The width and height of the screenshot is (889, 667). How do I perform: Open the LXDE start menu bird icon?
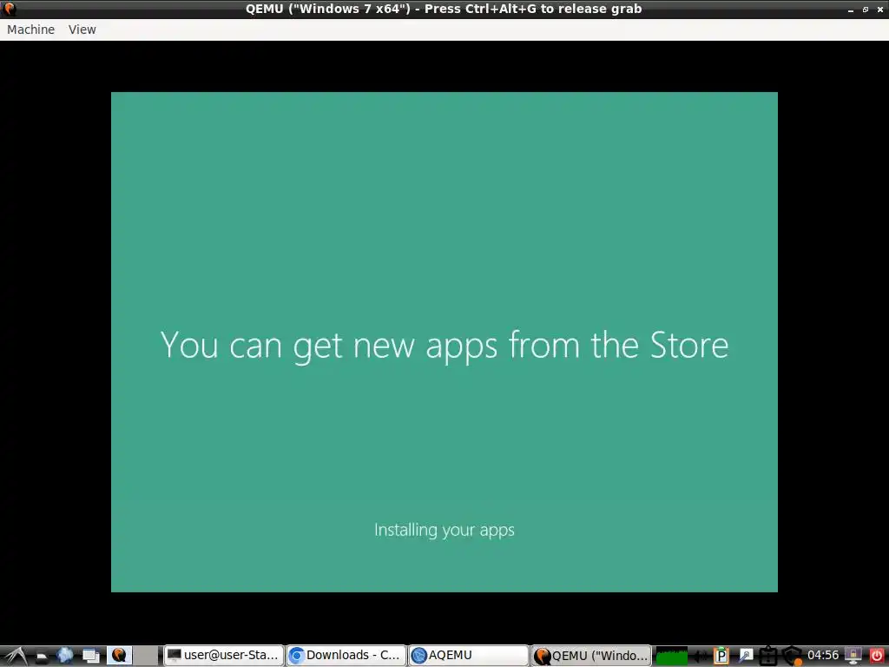15,656
